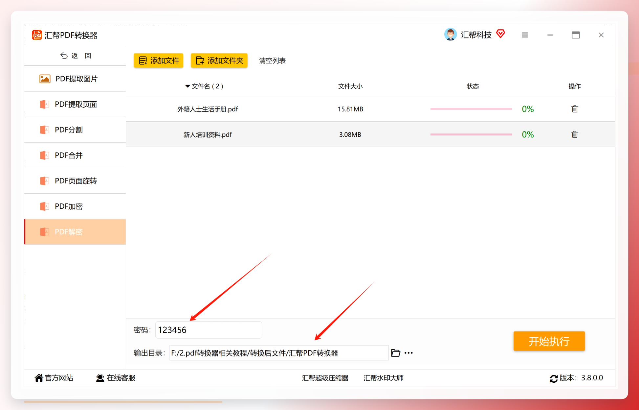
Task: Click the 0% status of 新人培训资料.pdf
Action: pyautogui.click(x=528, y=134)
